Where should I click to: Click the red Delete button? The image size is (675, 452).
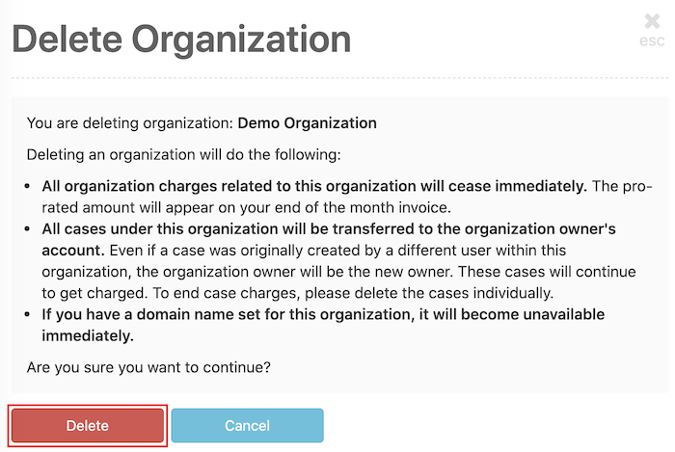[87, 426]
